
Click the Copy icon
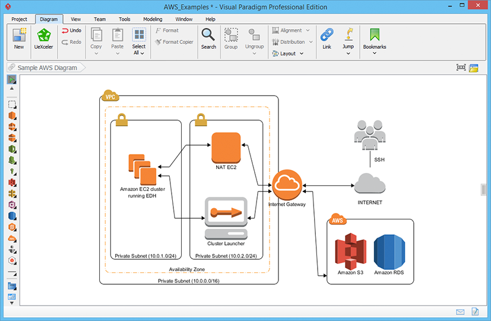pyautogui.click(x=96, y=34)
